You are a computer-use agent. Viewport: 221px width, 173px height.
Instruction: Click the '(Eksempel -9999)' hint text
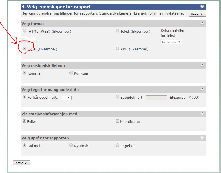(184, 97)
